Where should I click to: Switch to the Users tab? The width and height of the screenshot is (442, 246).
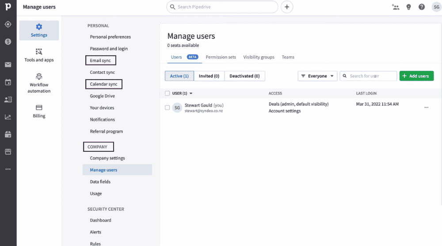tap(176, 57)
